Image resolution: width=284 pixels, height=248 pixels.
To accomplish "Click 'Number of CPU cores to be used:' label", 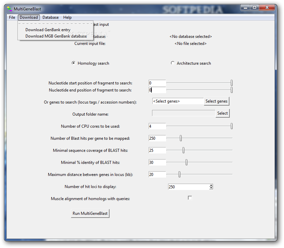I will 90,126.
